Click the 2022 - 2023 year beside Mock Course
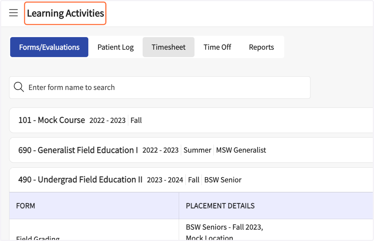This screenshot has width=374, height=241. 108,120
